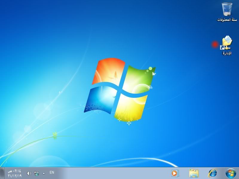Open the EN language bar selector
239x179 pixels.
52,172
